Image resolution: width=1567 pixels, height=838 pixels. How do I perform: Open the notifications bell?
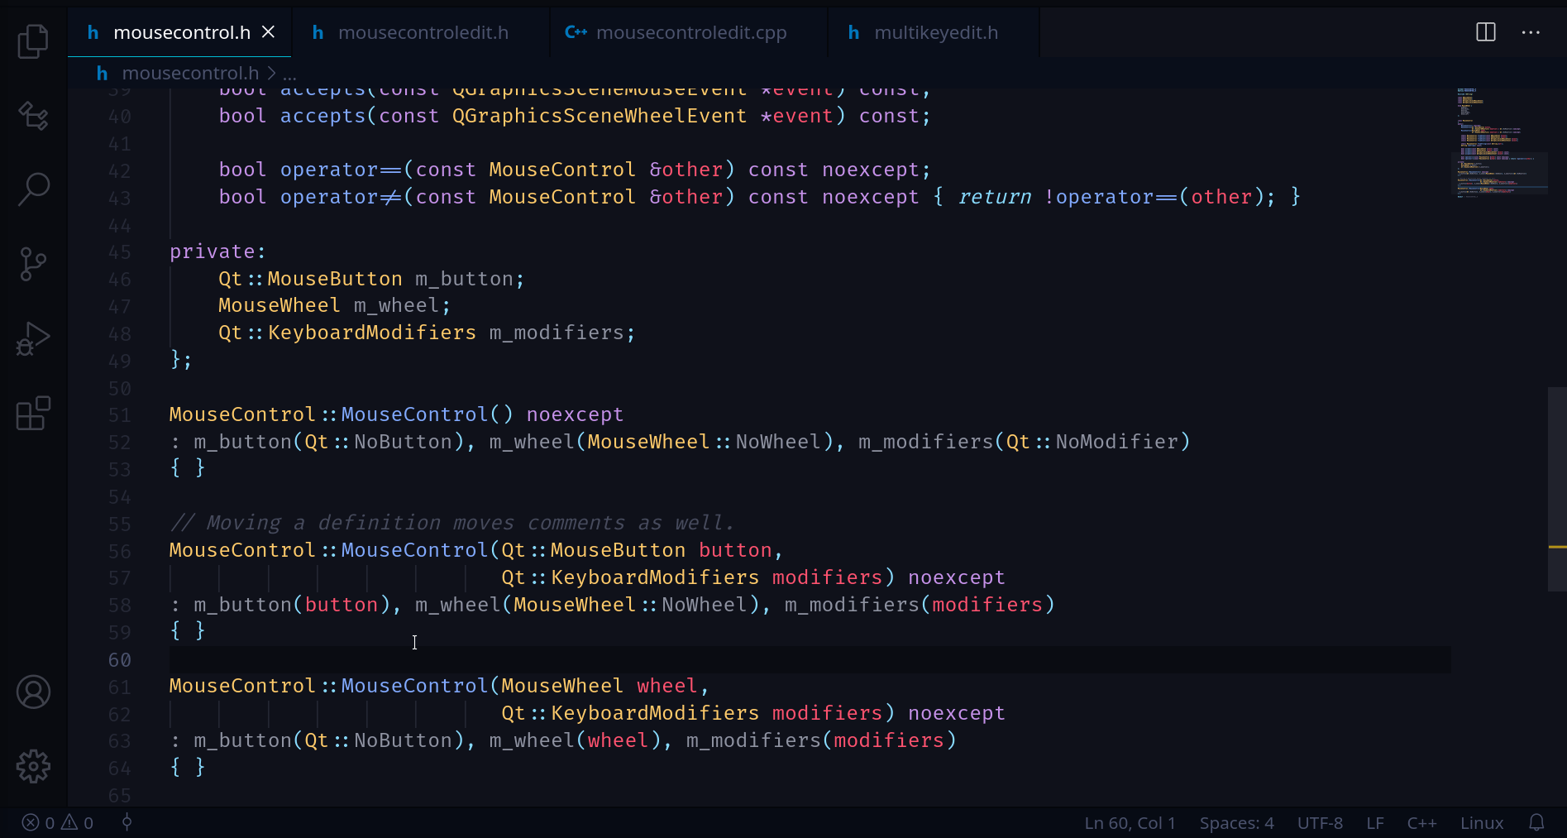1536,822
